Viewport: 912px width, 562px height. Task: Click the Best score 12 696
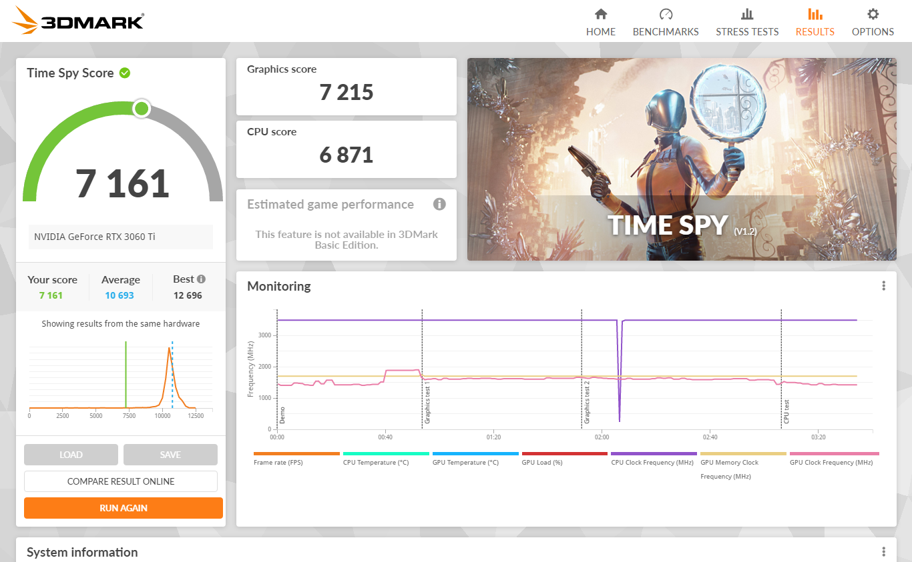pos(188,295)
